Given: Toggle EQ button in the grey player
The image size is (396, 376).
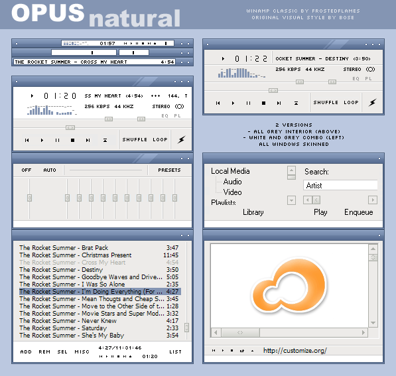Looking at the screenshot, I should [356, 78].
